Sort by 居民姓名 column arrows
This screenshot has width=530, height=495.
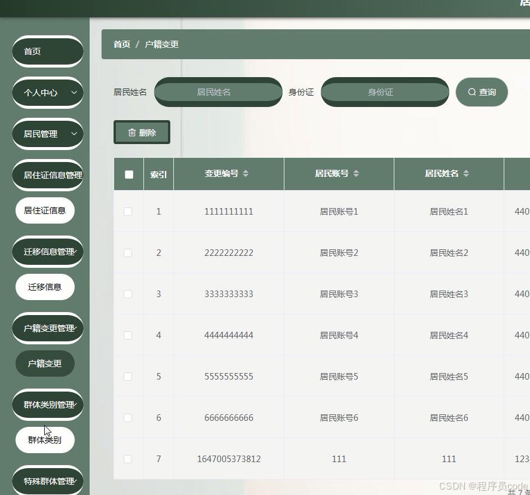pyautogui.click(x=466, y=173)
